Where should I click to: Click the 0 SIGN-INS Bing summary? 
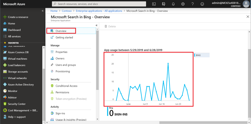(x=118, y=112)
